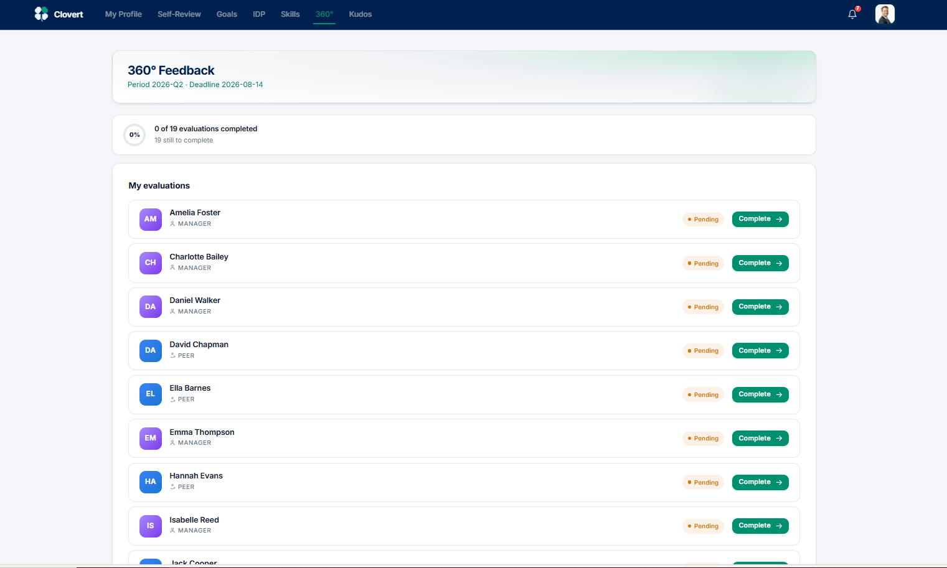
Task: Click the Period 2026-Q2 deadline text
Action: pyautogui.click(x=195, y=85)
